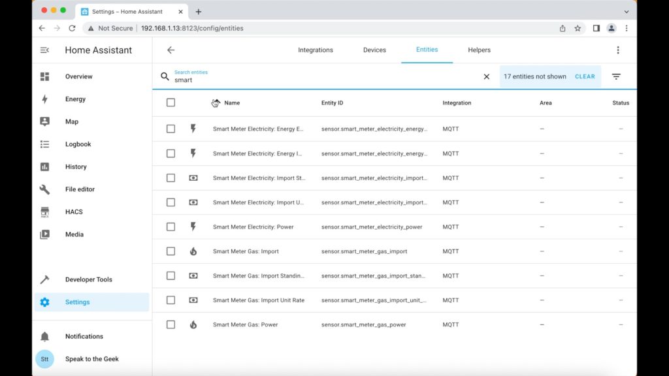Open the overflow three-dot menu in Entities

point(618,50)
